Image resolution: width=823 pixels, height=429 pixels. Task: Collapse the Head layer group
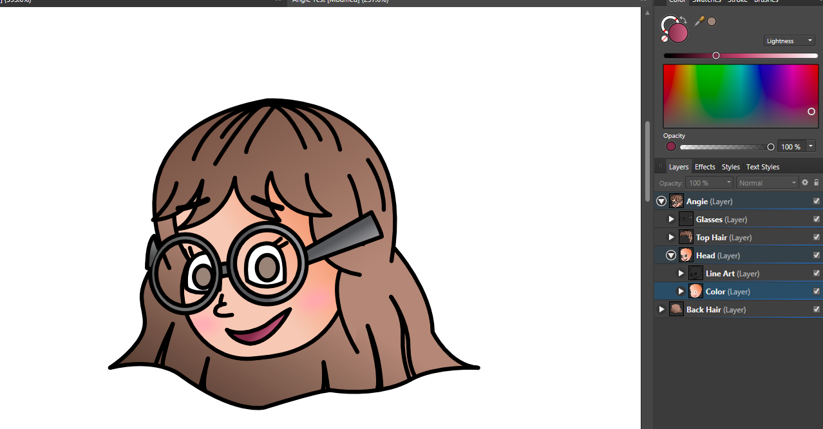pos(671,255)
